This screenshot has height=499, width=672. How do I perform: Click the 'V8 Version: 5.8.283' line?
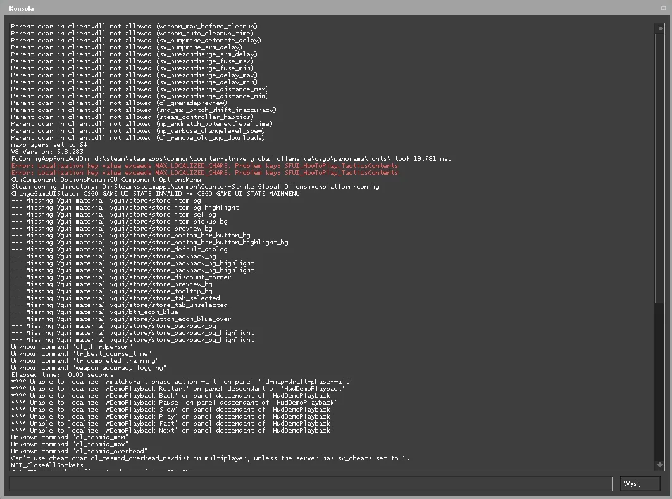tap(47, 151)
